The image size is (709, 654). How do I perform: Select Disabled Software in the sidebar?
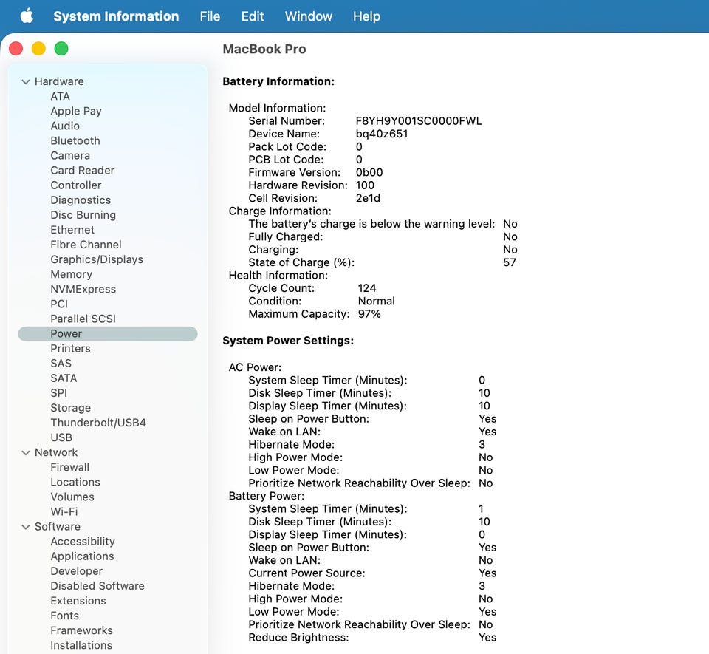[x=97, y=586]
